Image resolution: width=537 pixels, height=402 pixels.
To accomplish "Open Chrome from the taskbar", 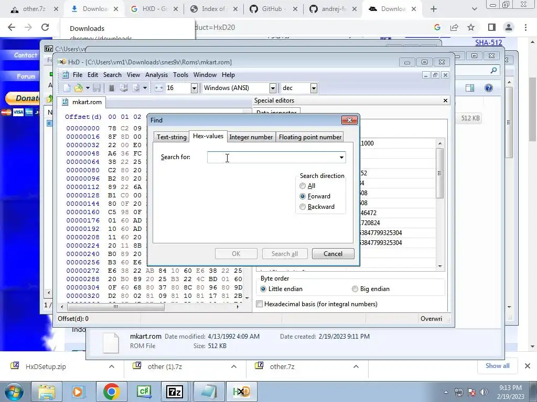I will tap(111, 392).
